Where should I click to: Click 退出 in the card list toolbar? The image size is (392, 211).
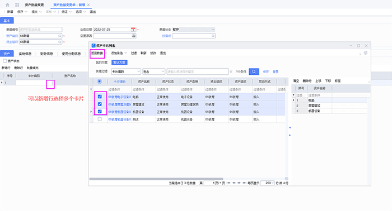pyautogui.click(x=163, y=53)
